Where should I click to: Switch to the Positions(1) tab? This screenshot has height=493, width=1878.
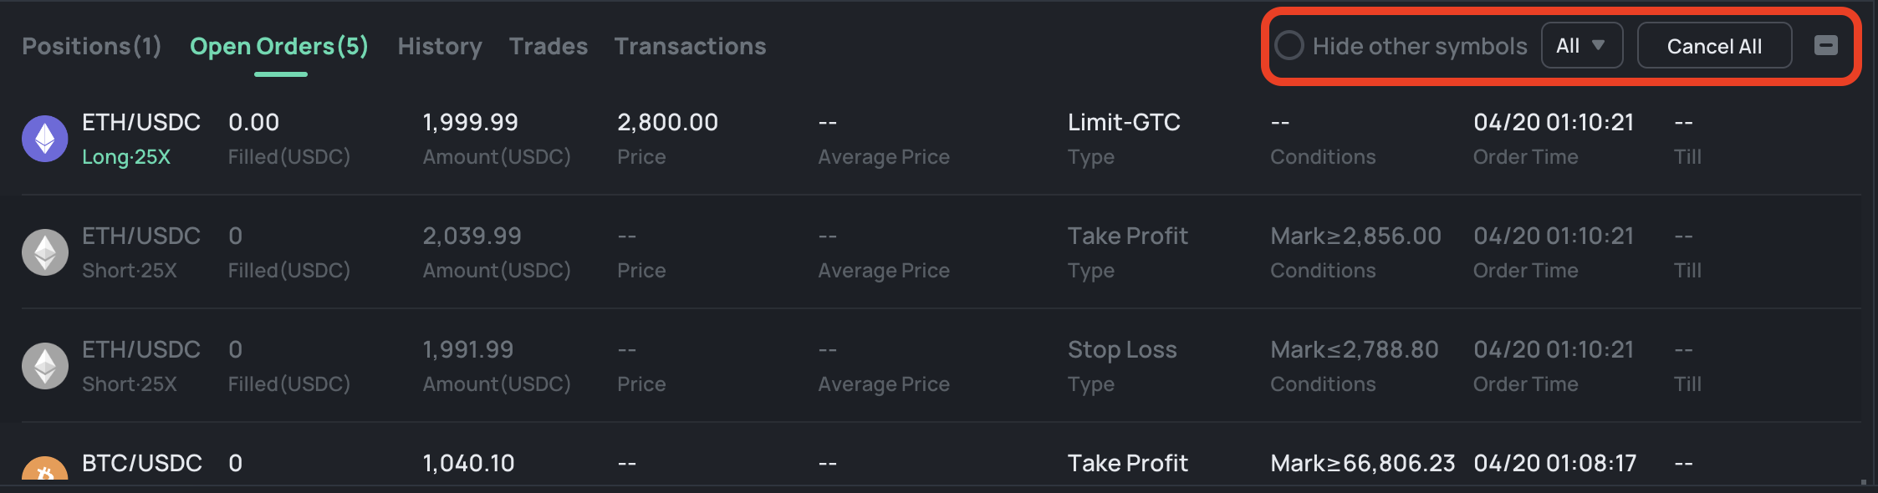pos(92,46)
